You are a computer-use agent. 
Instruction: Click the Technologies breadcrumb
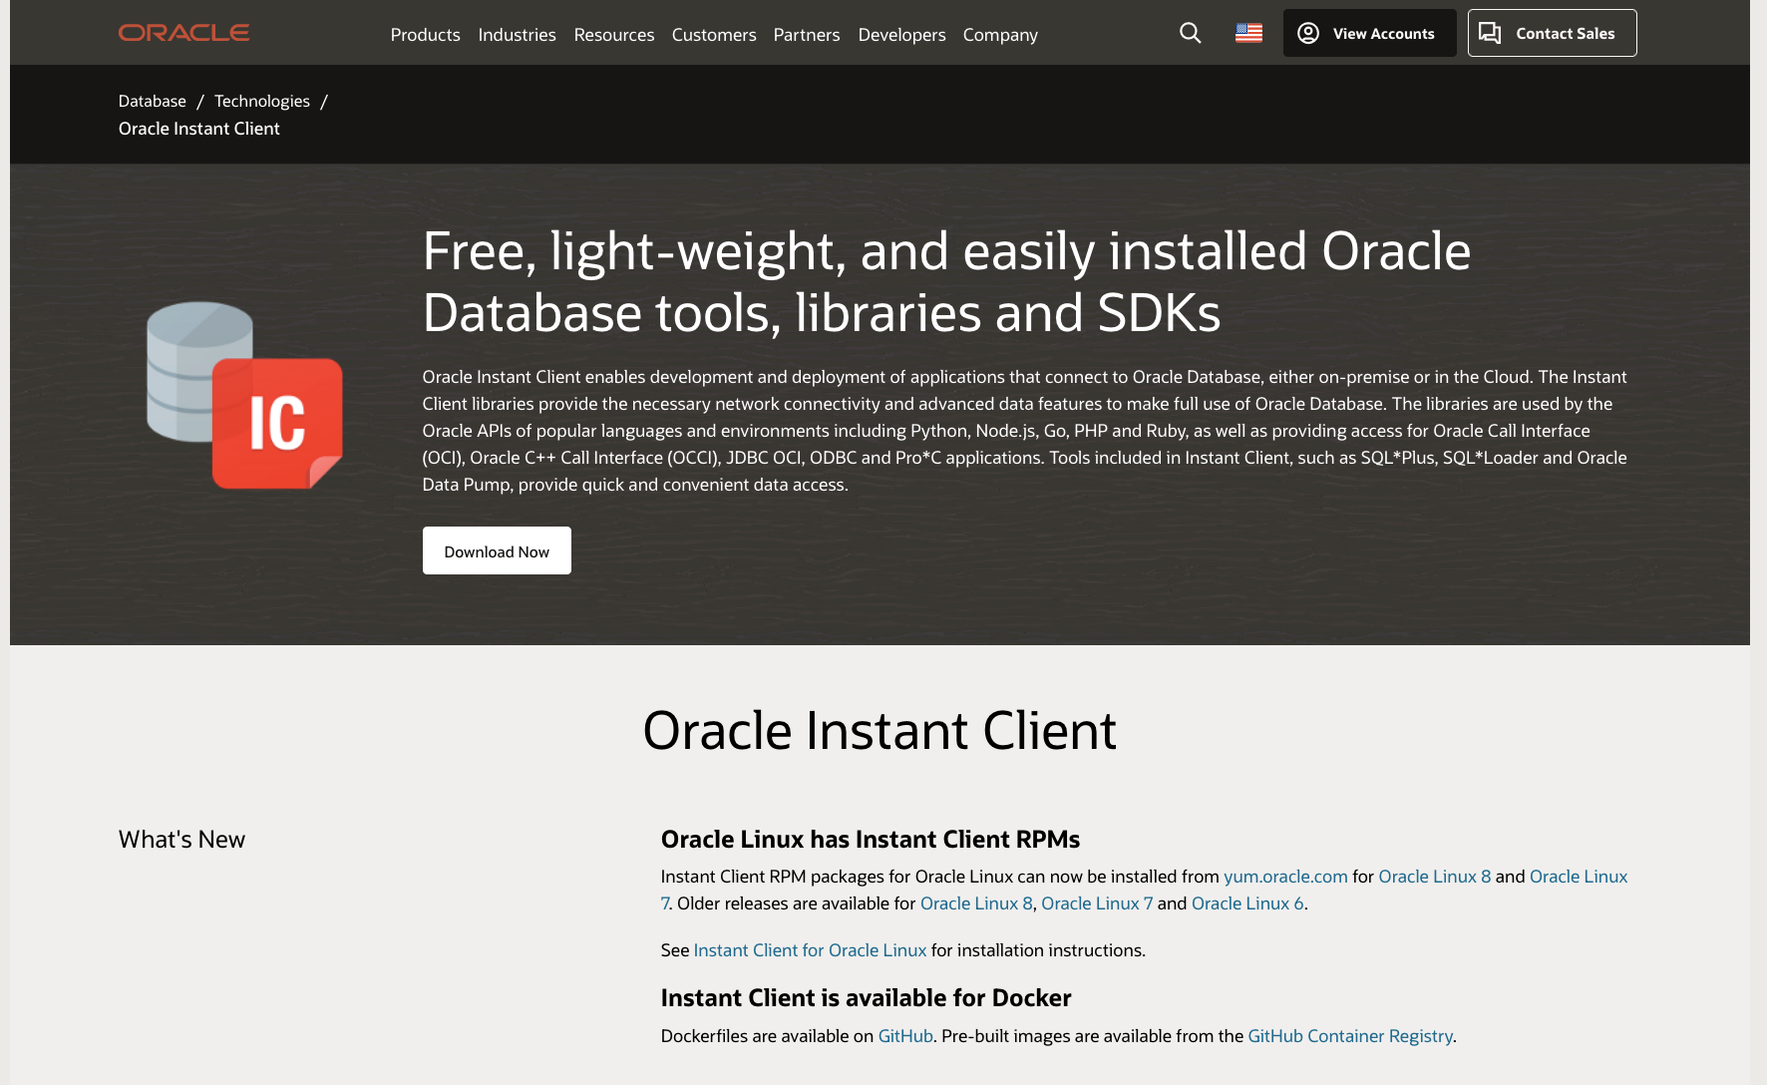(261, 101)
